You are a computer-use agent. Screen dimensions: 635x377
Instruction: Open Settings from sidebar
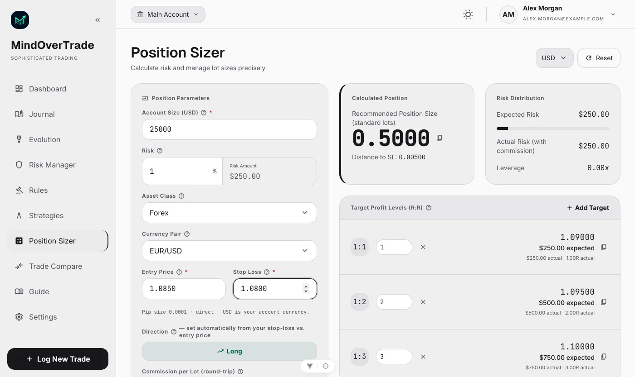(x=58, y=317)
